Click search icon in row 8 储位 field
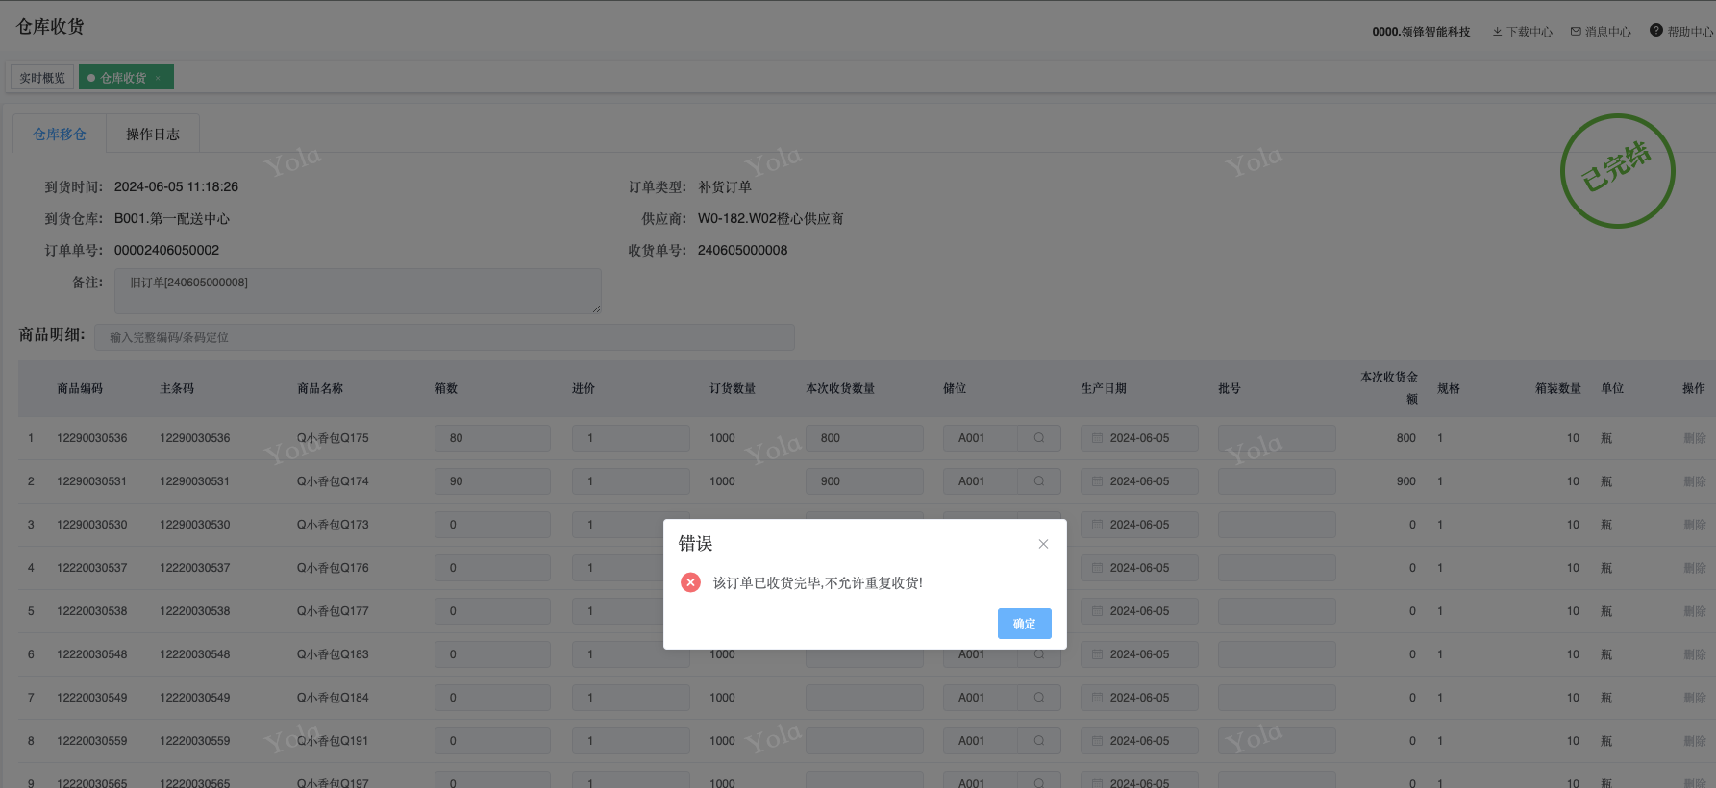This screenshot has height=788, width=1716. pos(1039,741)
